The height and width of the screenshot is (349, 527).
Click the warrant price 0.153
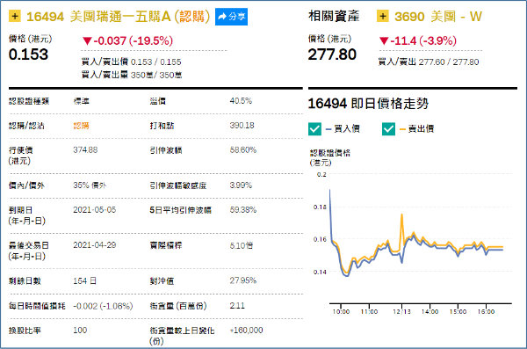click(29, 55)
